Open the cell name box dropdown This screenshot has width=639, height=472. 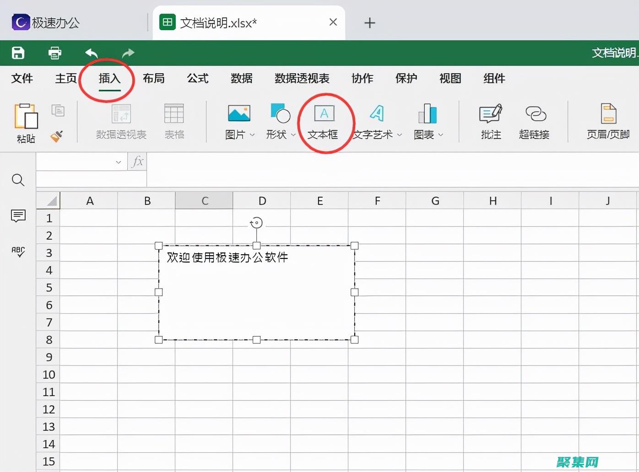(118, 162)
